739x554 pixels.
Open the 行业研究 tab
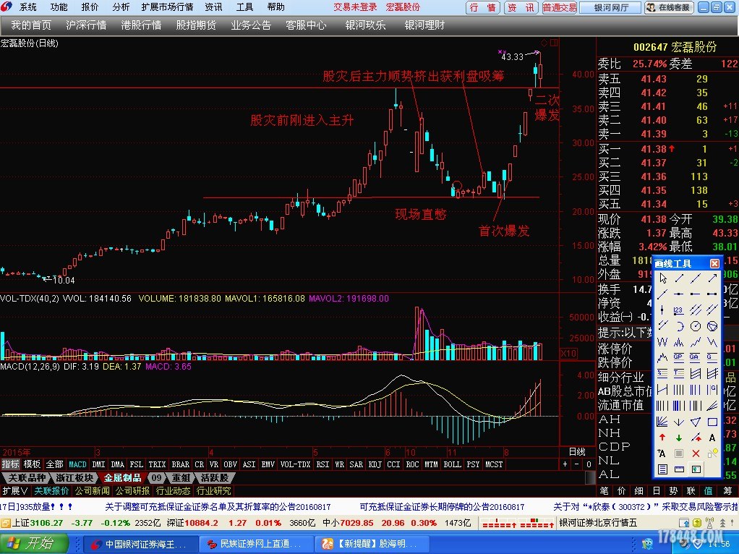(214, 491)
